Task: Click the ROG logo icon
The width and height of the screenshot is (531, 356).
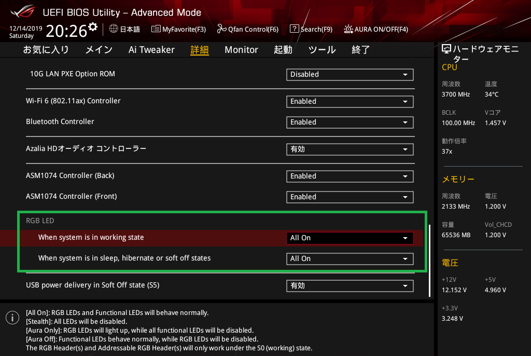Action: 23,12
